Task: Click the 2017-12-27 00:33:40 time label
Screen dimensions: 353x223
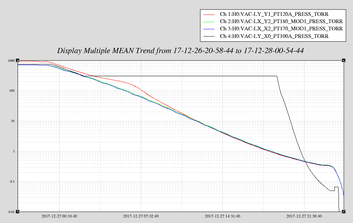Action: tap(59, 216)
